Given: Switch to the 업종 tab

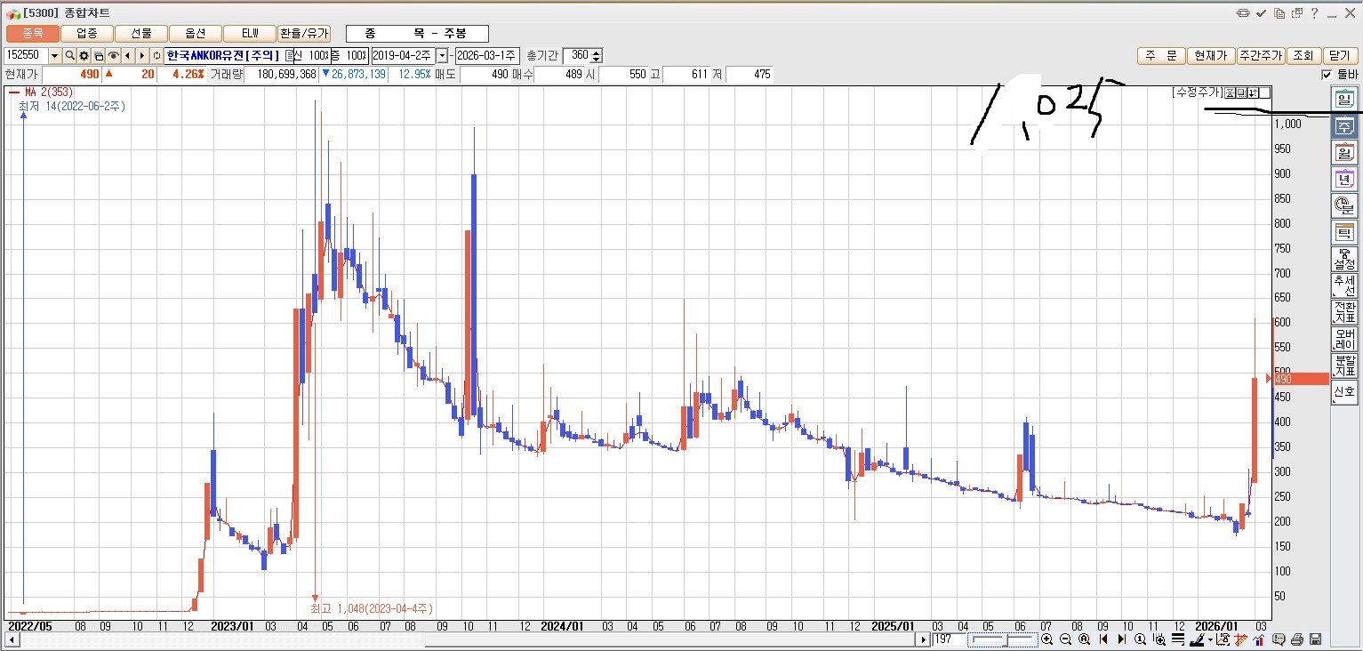Looking at the screenshot, I should pos(87,34).
